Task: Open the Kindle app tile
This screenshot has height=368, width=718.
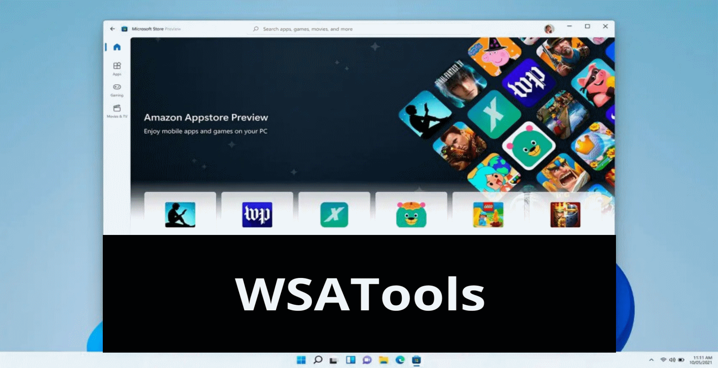Action: click(180, 215)
